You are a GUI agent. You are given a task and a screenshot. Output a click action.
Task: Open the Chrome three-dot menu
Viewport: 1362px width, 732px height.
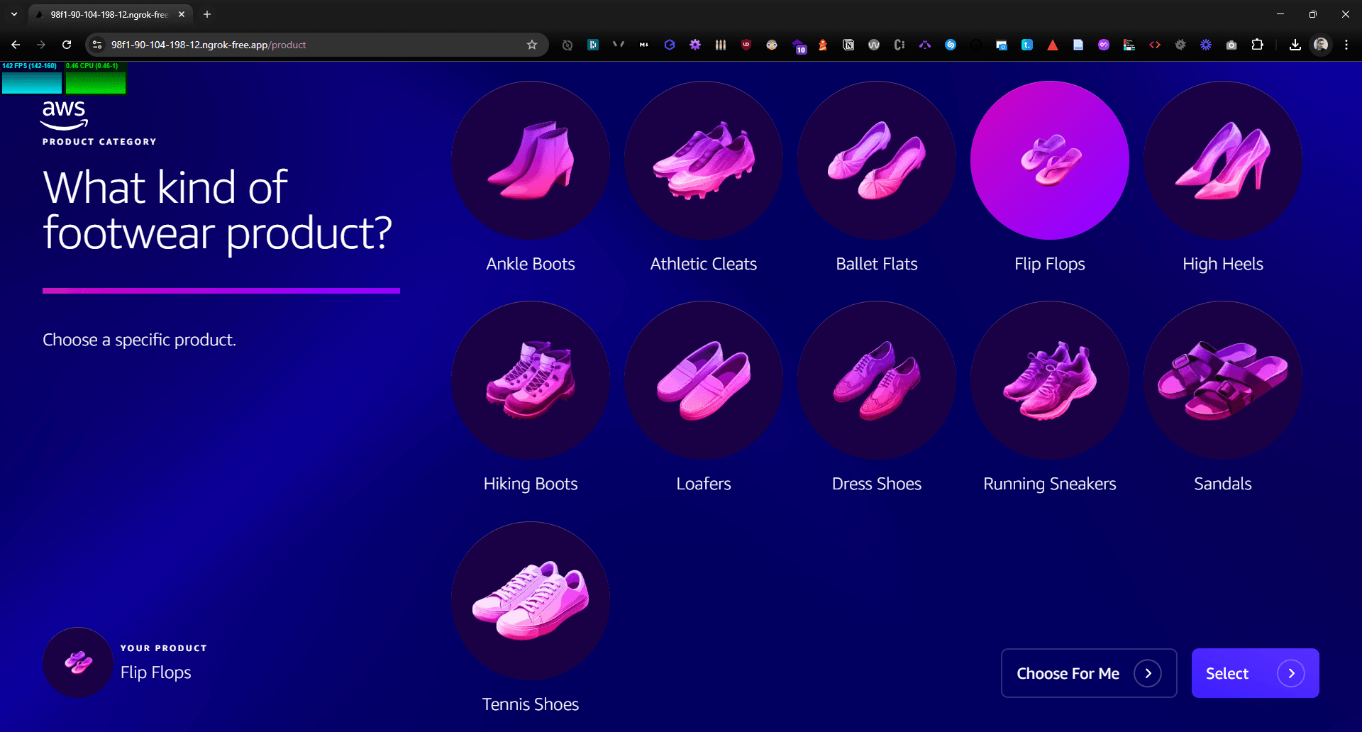1346,45
